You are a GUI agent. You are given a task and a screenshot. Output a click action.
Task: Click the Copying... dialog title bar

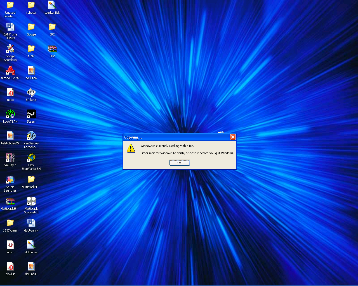(x=180, y=137)
